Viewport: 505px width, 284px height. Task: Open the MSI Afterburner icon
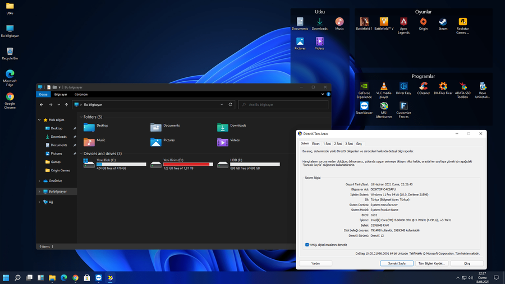pyautogui.click(x=384, y=106)
